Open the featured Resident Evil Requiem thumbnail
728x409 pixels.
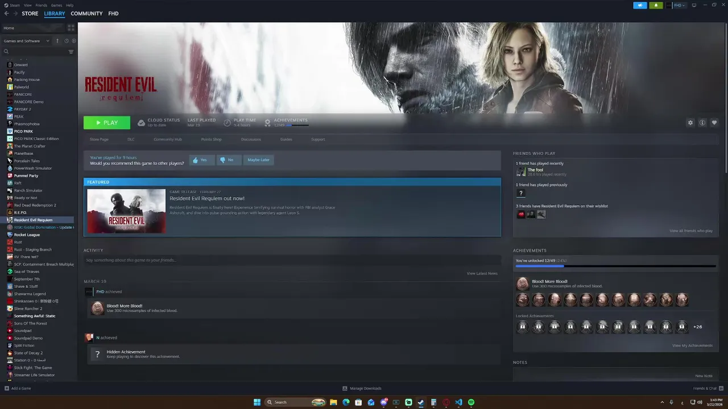coord(126,211)
